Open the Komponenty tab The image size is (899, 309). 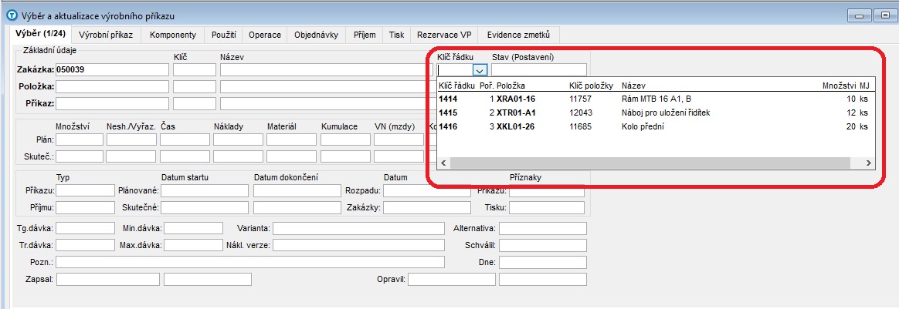pos(172,35)
